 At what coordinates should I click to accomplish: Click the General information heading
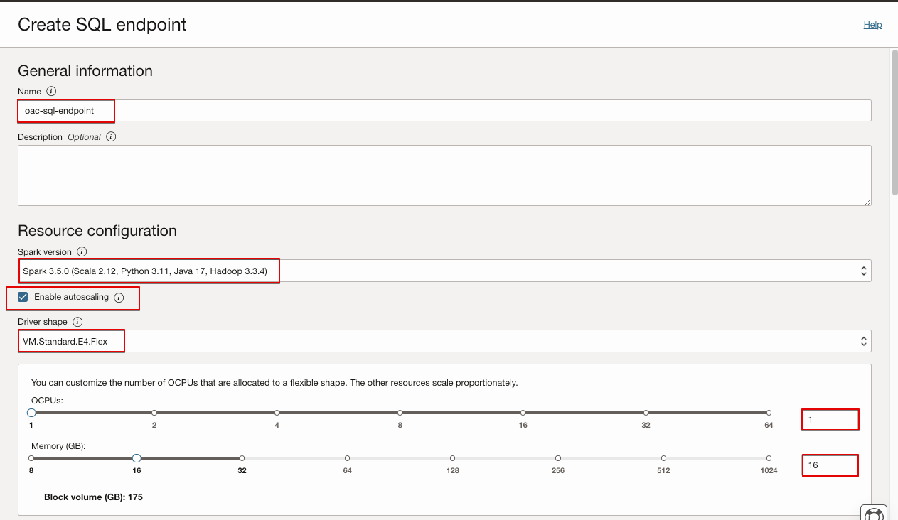[85, 71]
